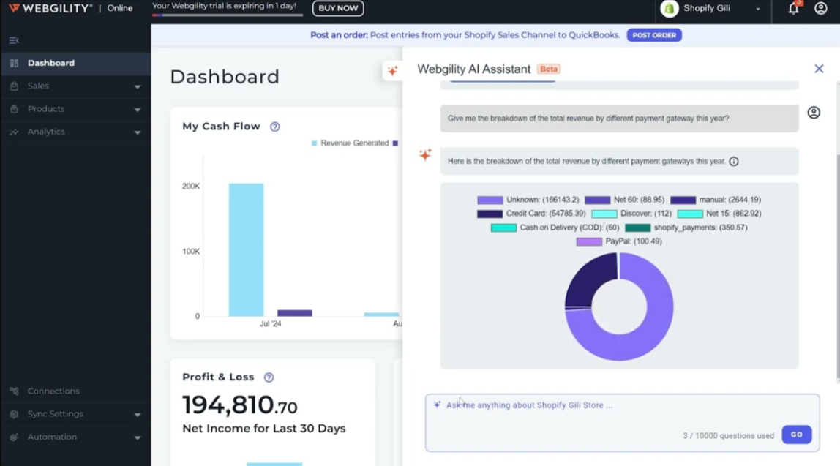
Task: Click the Dashboard grid icon in sidebar
Action: 14,63
